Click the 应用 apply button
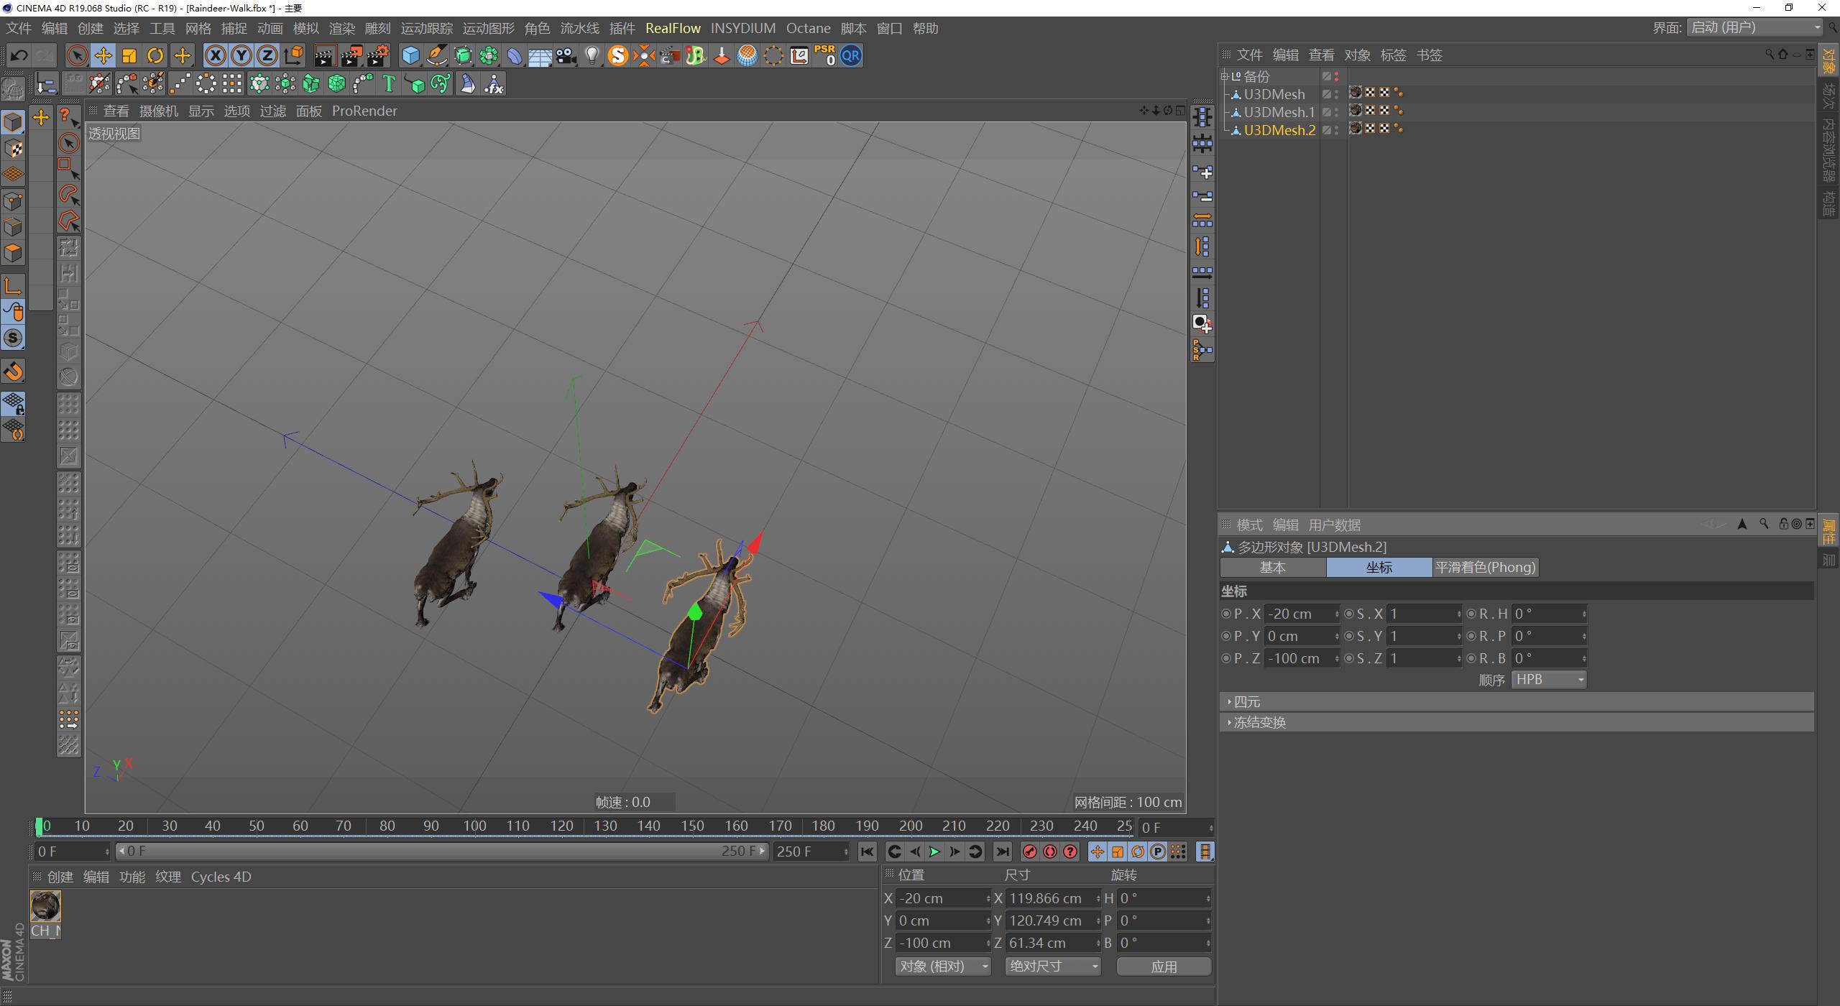This screenshot has height=1006, width=1840. 1164,967
